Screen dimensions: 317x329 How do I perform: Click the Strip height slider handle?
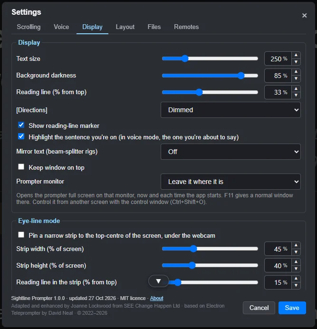click(192, 265)
